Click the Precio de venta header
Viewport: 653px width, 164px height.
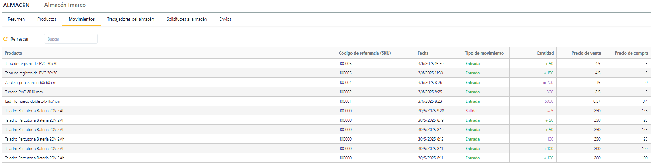coord(586,53)
